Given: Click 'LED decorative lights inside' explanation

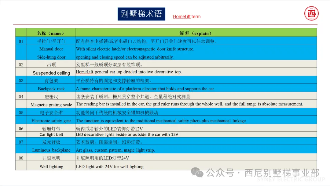Looking at the screenshot, I should (127, 134).
